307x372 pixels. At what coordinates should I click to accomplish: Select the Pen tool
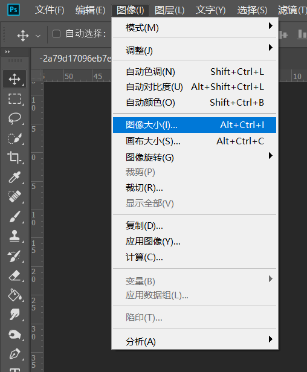(15, 354)
